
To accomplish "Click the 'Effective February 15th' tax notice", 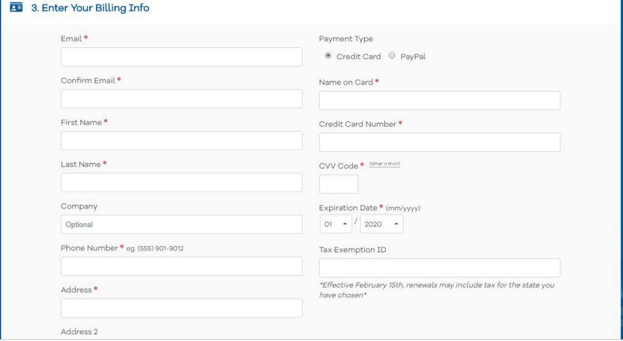I will 437,290.
